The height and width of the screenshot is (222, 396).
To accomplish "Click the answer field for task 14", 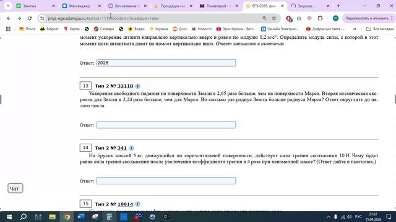I will [166, 181].
